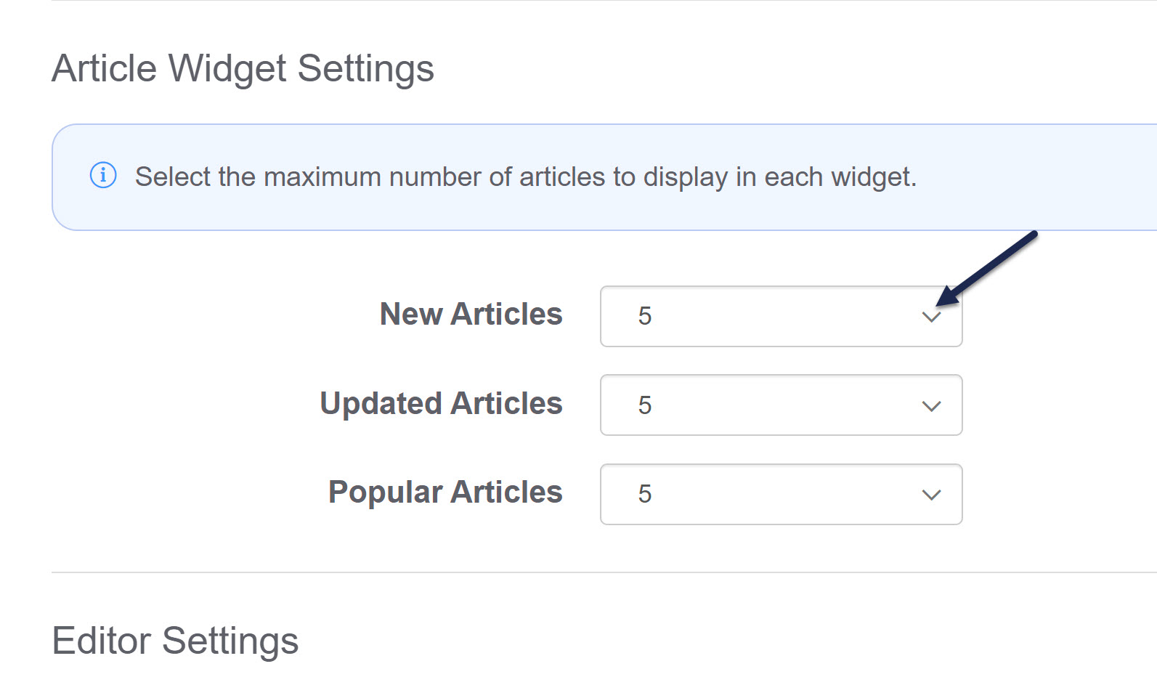Image resolution: width=1157 pixels, height=685 pixels.
Task: Click the blank area right of Popular Articles dropdown
Action: [1060, 495]
